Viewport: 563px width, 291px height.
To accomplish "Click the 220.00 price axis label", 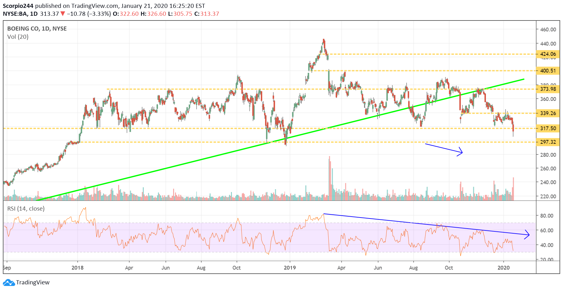I will coord(548,196).
